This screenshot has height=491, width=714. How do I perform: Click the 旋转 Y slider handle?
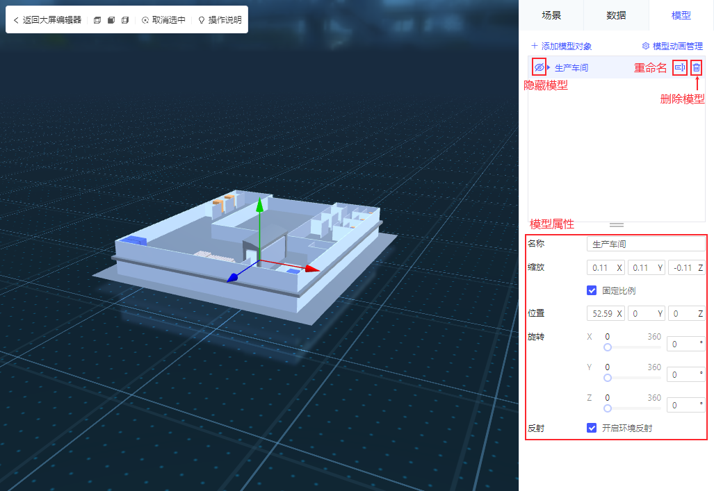[x=608, y=378]
